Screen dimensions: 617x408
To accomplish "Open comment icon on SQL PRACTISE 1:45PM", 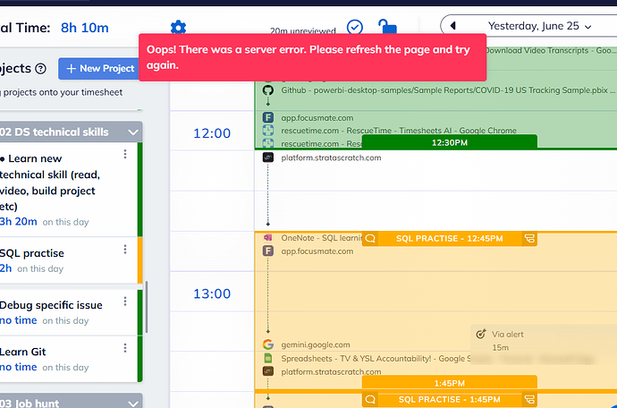I will click(370, 399).
